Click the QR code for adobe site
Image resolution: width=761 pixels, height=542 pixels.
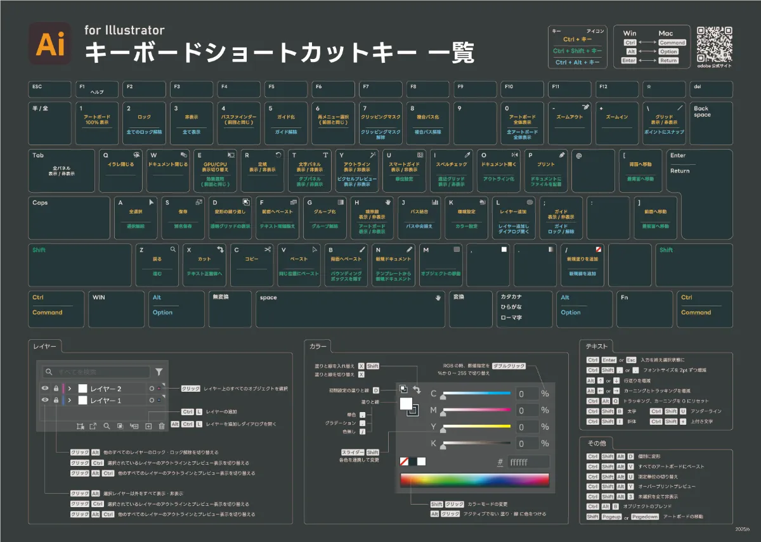click(714, 44)
